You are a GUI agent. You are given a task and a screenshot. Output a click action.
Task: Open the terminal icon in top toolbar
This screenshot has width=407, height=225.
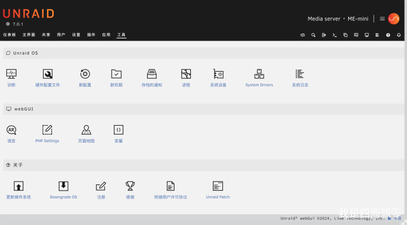click(x=335, y=35)
